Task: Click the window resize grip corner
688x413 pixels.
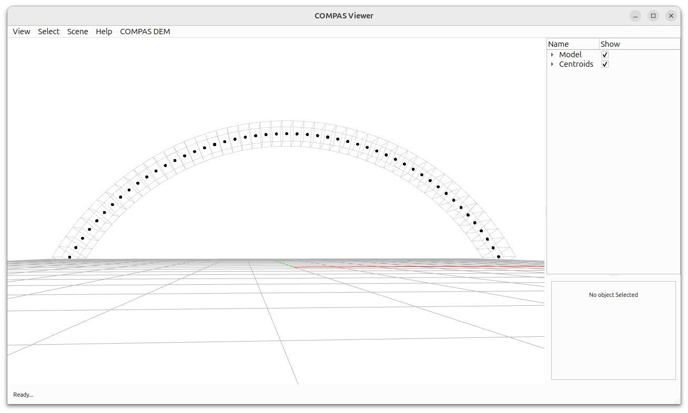Action: click(677, 401)
